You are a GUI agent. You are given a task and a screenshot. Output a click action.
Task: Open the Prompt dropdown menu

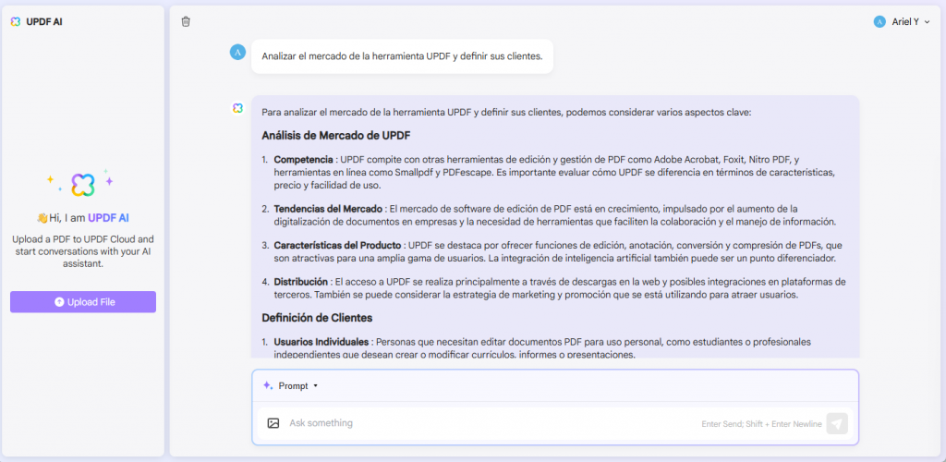coord(290,385)
